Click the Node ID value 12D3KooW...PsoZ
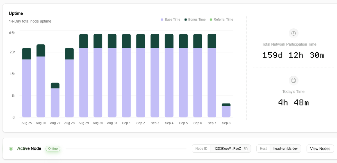337x163 pixels. pos(227,149)
